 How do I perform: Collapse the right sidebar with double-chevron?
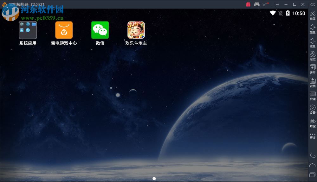[313, 4]
